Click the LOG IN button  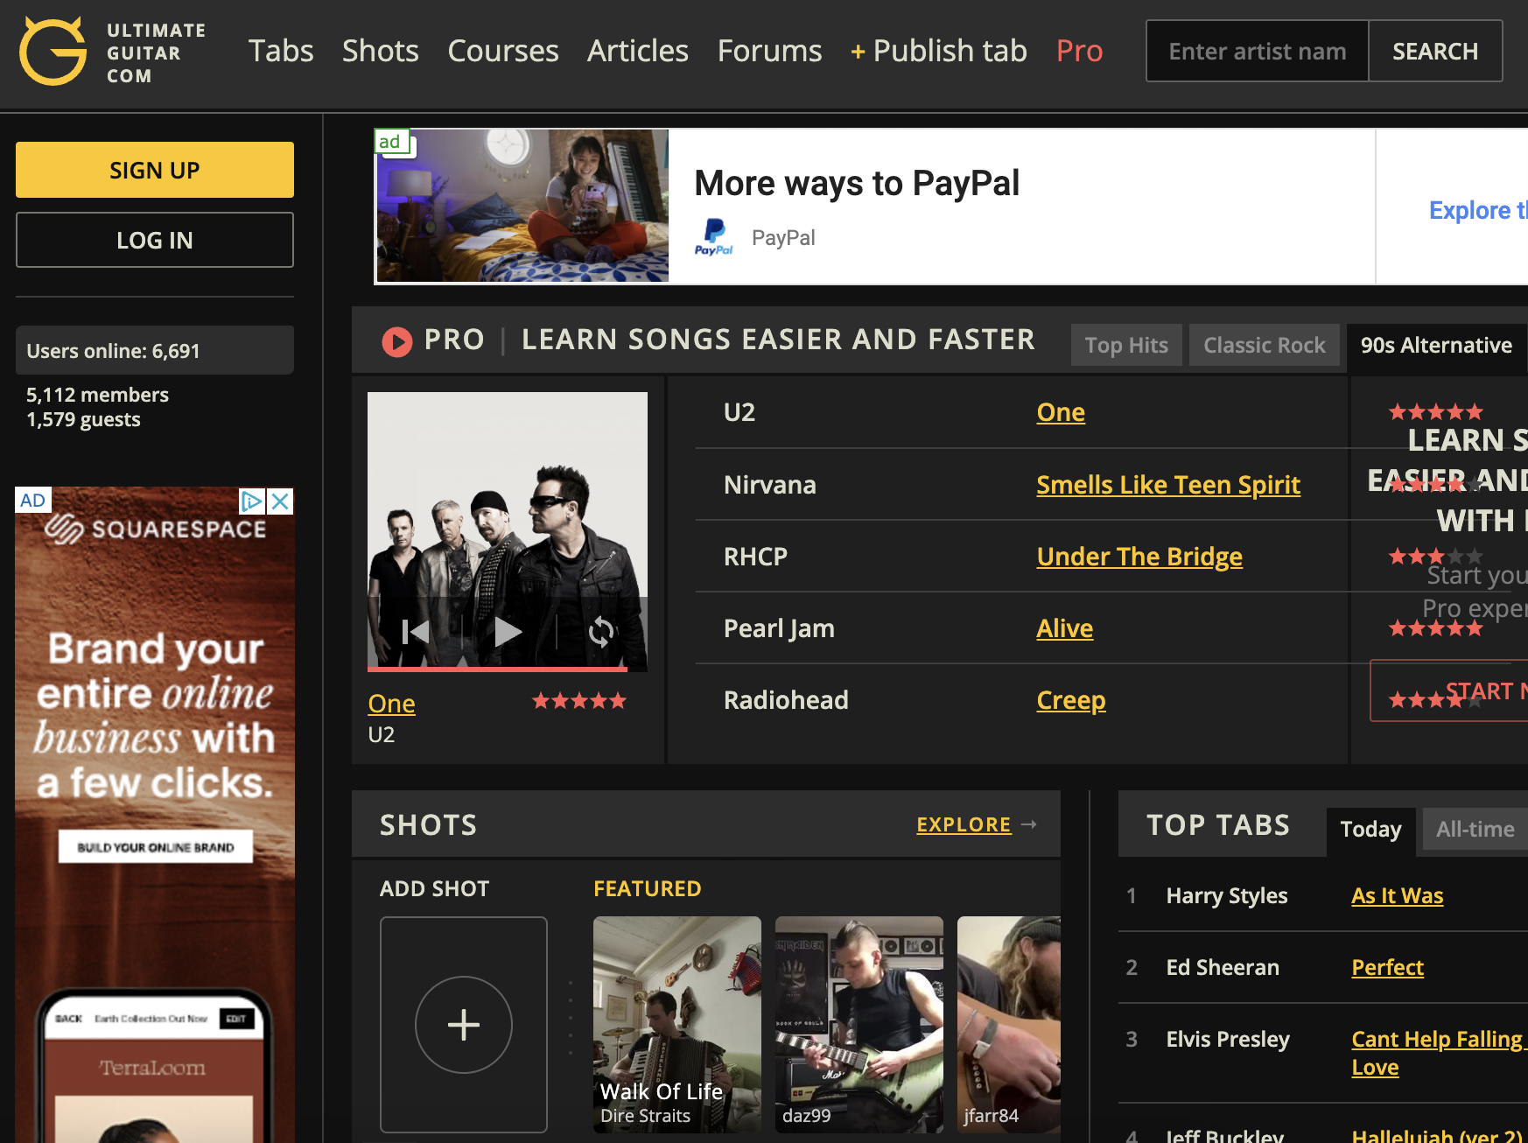155,240
